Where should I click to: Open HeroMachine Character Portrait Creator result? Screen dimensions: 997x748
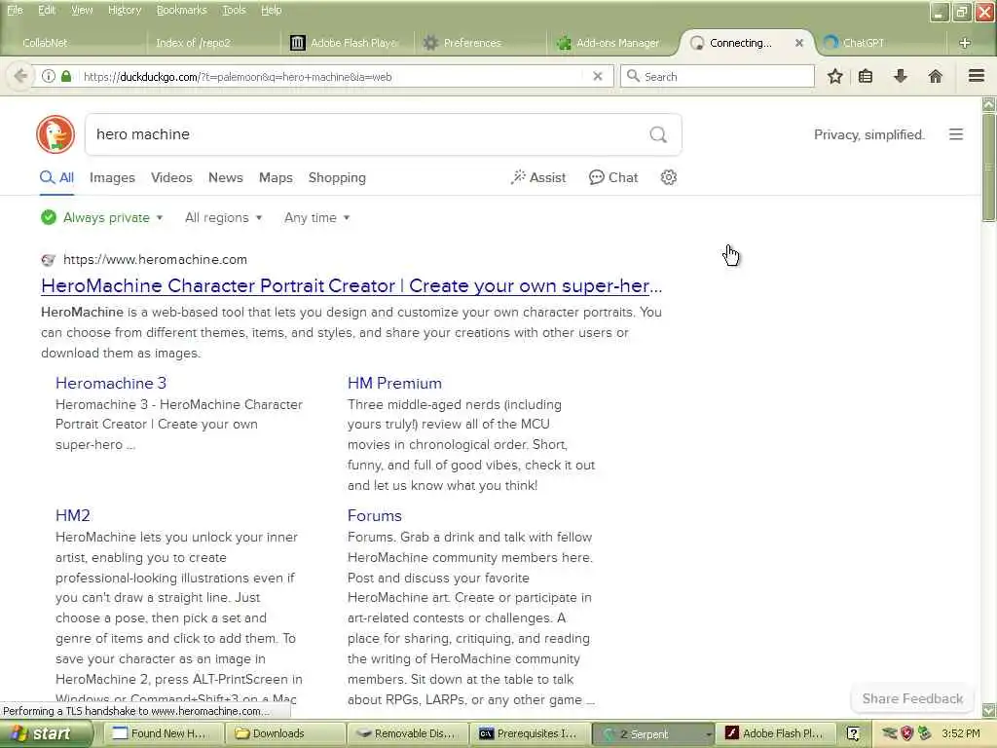[351, 285]
